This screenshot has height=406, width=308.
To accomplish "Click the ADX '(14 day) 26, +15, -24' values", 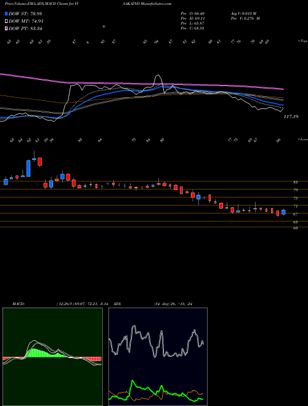I will coord(172,304).
